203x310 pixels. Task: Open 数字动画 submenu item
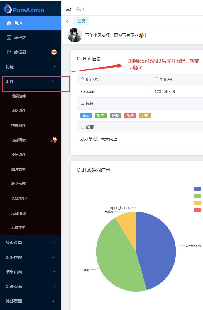[31, 184]
